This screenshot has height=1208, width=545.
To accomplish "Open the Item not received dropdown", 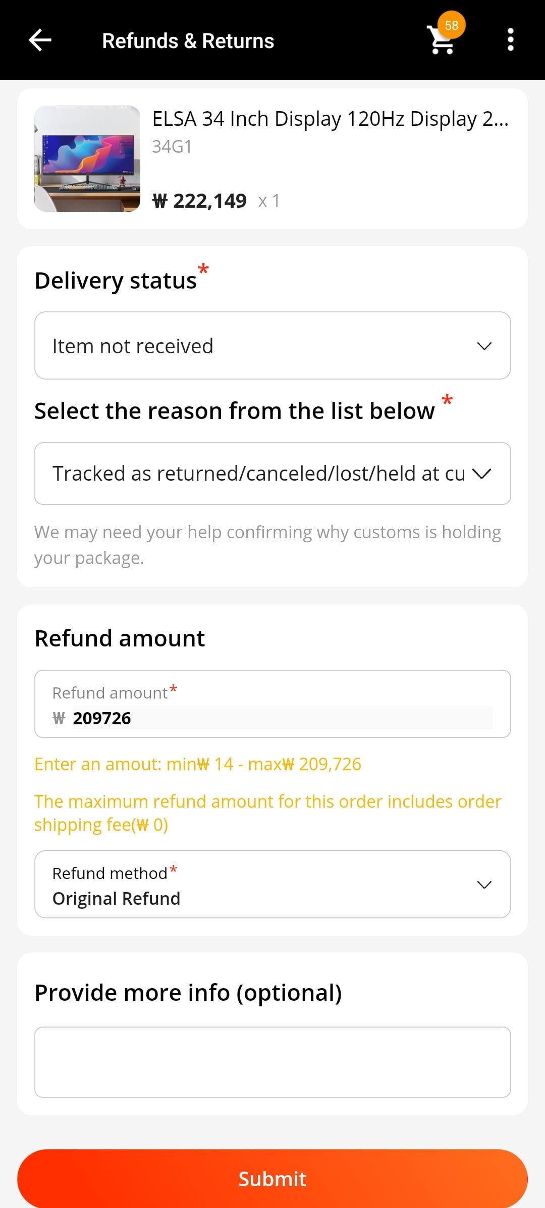I will pyautogui.click(x=272, y=346).
